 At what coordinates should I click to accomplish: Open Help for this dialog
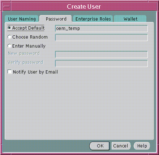[142, 146]
